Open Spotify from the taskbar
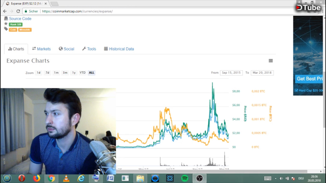 pyautogui.click(x=184, y=178)
